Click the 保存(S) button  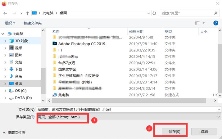click(x=174, y=132)
